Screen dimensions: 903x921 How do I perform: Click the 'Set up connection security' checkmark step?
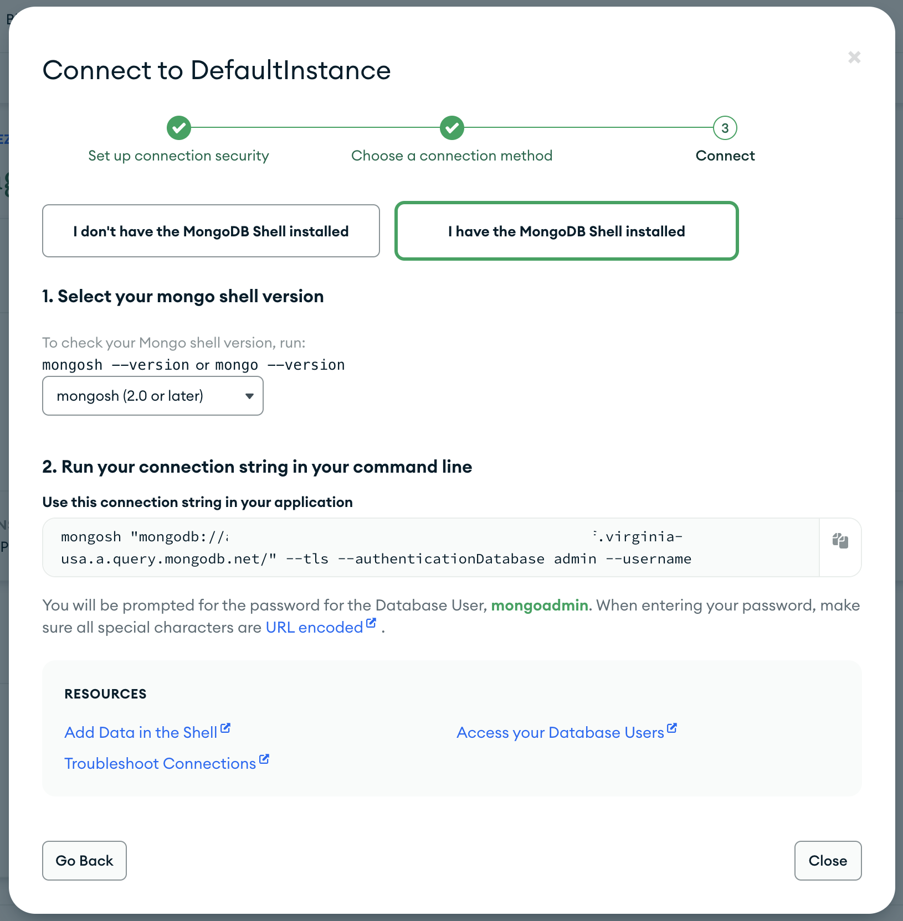click(x=179, y=128)
